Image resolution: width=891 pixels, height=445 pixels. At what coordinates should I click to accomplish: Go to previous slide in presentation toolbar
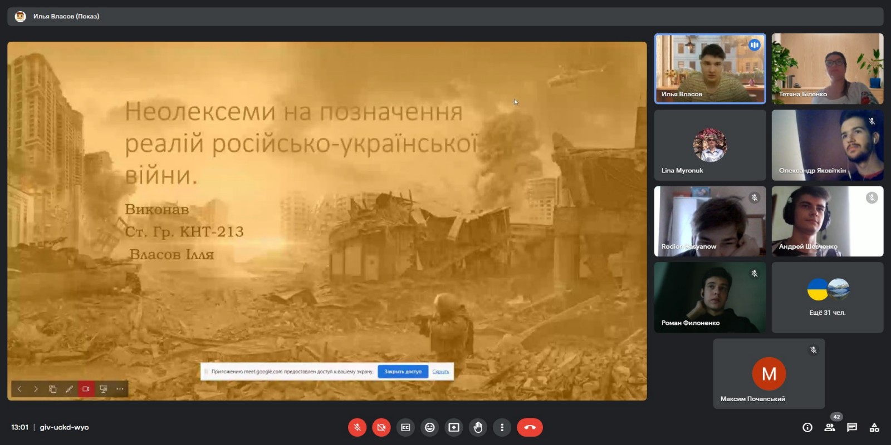pos(19,389)
